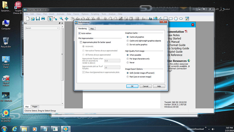Select the Y-axis rotate tool
Screen dimensions: 234x132
coord(93,19)
